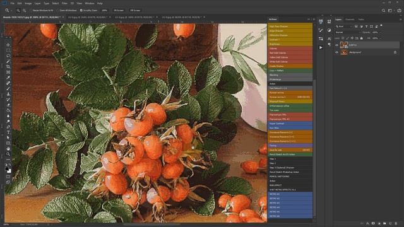Open the Layers panel options menu
This screenshot has width=404, height=227.
[x=400, y=20]
